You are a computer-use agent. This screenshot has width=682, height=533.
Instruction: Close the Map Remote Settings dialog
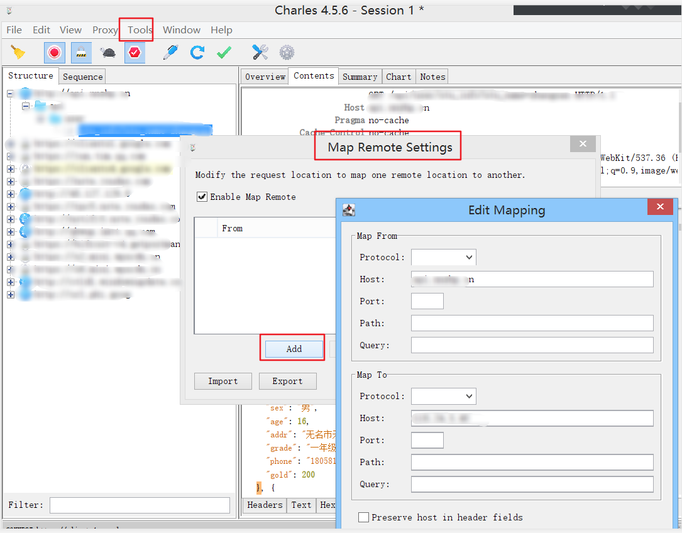point(583,143)
